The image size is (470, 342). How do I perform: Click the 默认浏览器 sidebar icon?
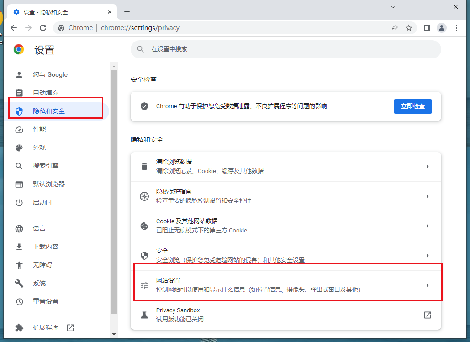[19, 184]
